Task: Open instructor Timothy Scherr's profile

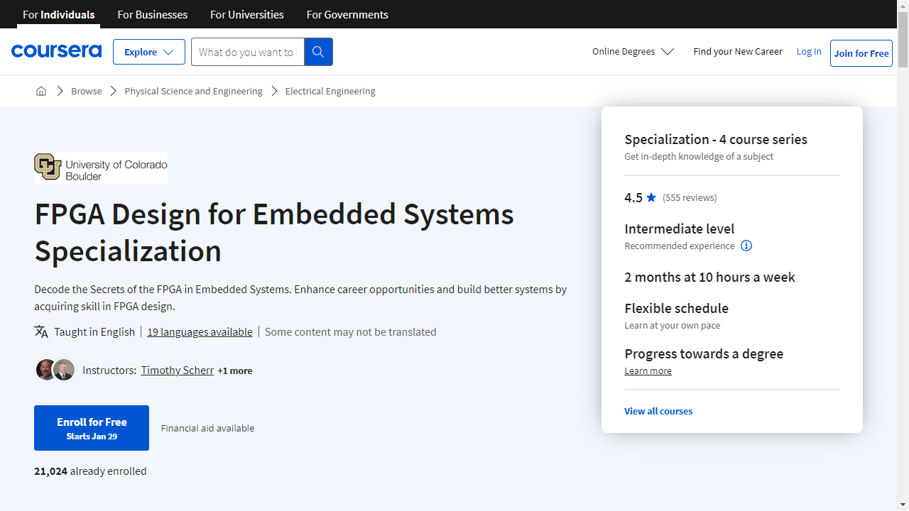Action: click(x=177, y=370)
